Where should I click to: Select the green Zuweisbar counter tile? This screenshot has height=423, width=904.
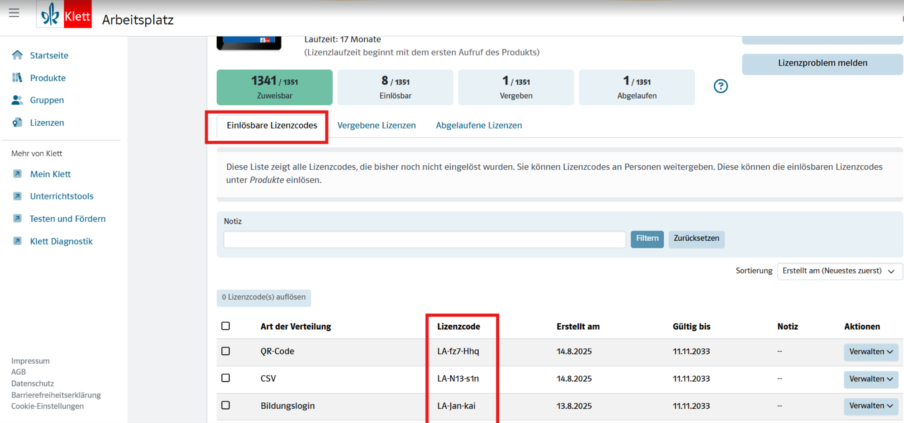click(274, 87)
